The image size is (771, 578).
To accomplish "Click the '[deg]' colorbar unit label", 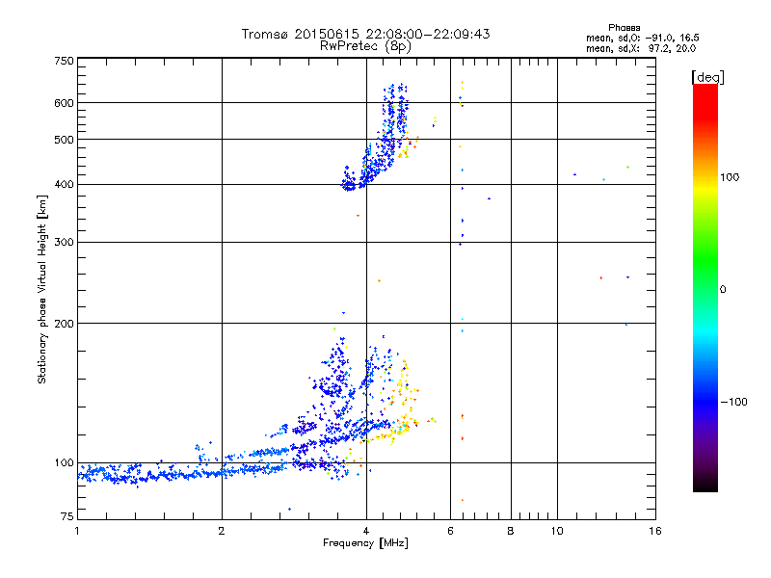I will [x=707, y=77].
